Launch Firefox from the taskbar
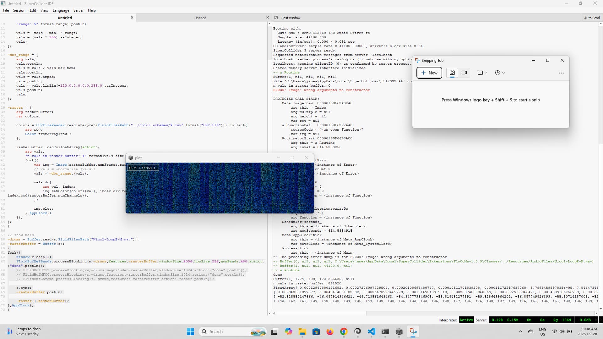 330,331
